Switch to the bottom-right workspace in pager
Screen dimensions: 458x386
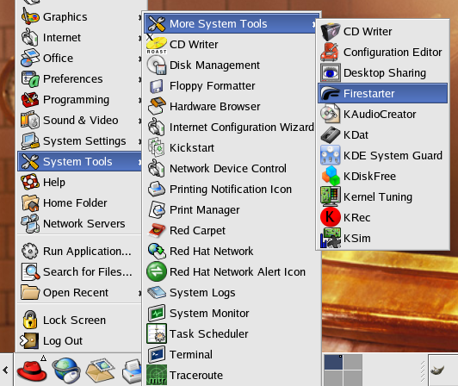tap(353, 378)
